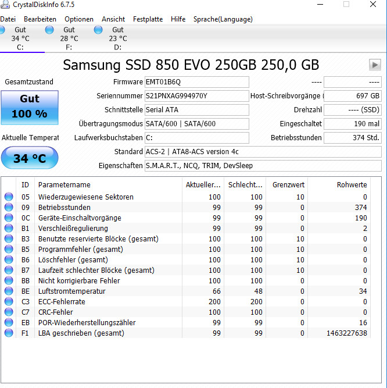Click status orb for LBA geschrieben row
The width and height of the screenshot is (387, 388).
coord(9,333)
